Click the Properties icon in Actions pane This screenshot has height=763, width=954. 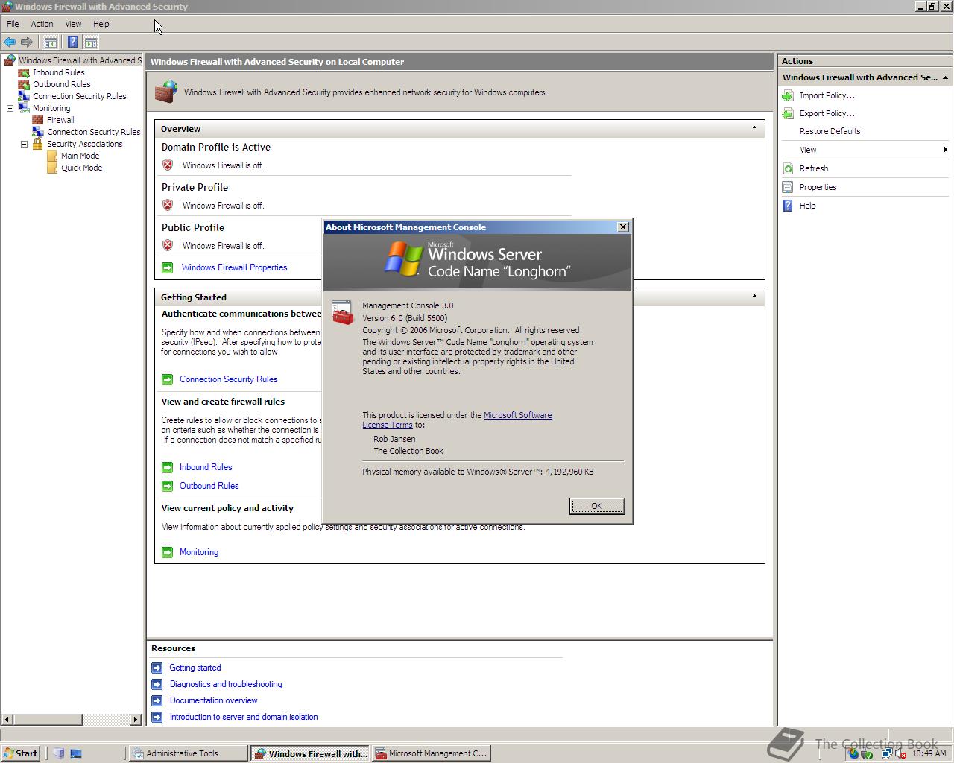pyautogui.click(x=788, y=187)
